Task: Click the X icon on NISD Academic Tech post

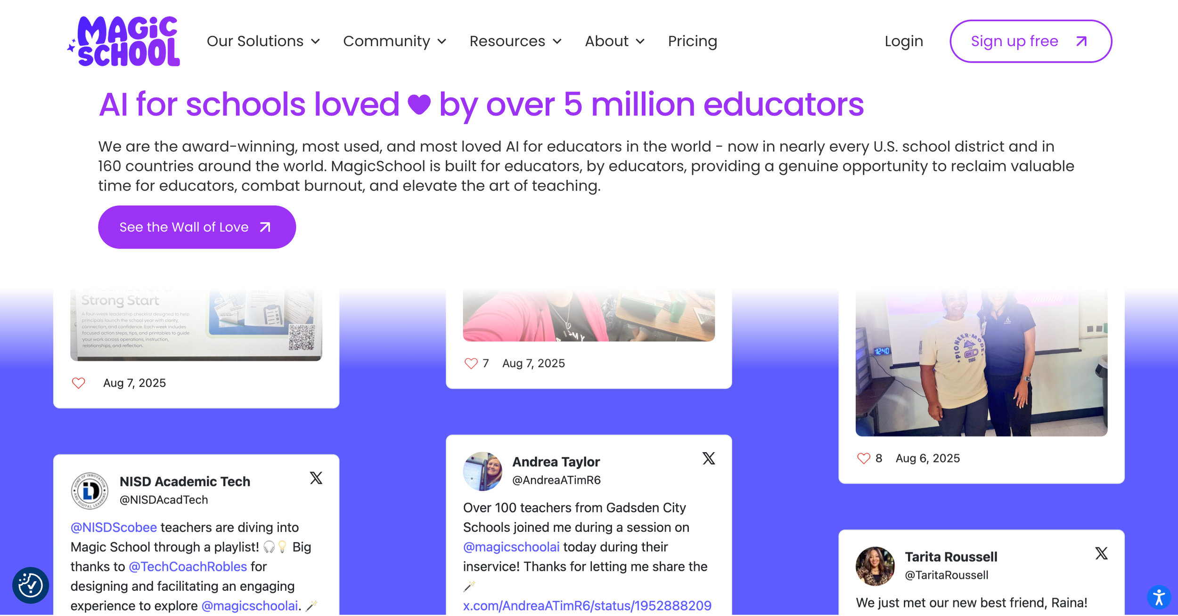Action: coord(316,478)
